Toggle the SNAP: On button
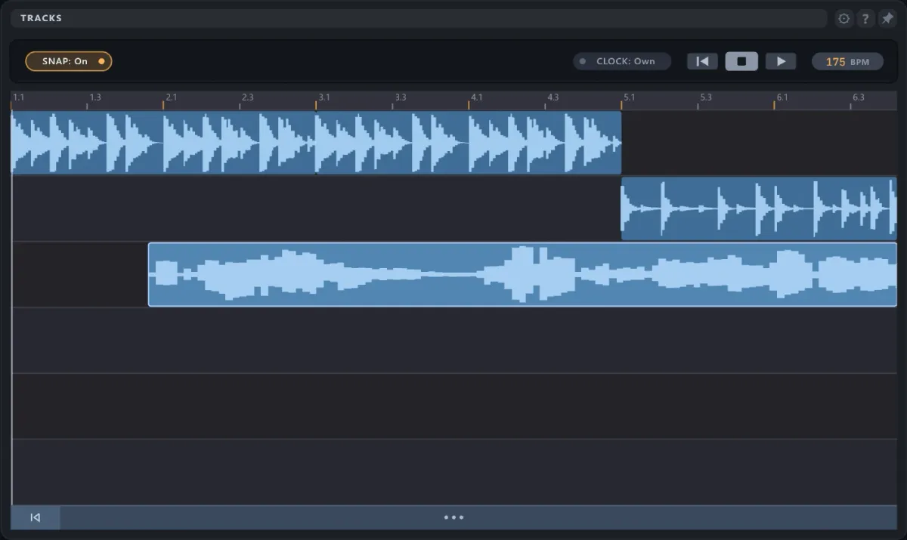Screen dimensions: 907x540 coord(69,61)
